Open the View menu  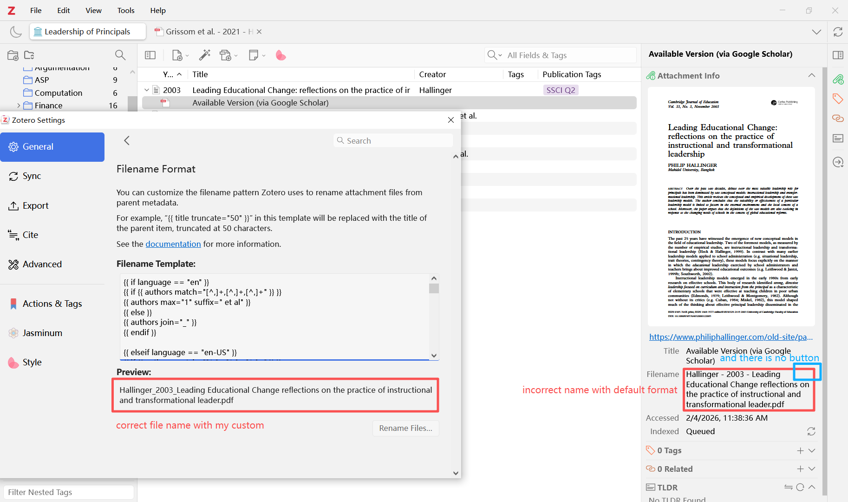pos(93,10)
